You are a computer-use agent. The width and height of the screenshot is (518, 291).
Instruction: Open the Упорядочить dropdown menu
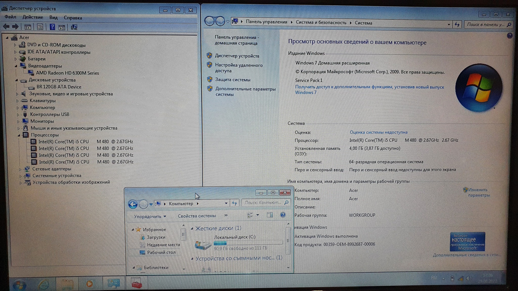pos(150,216)
